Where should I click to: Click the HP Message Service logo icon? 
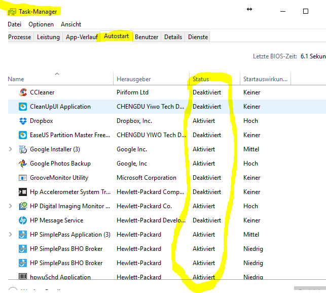point(23,220)
